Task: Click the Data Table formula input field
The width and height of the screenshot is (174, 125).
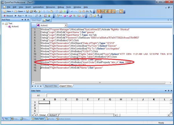Action: (x=109, y=96)
